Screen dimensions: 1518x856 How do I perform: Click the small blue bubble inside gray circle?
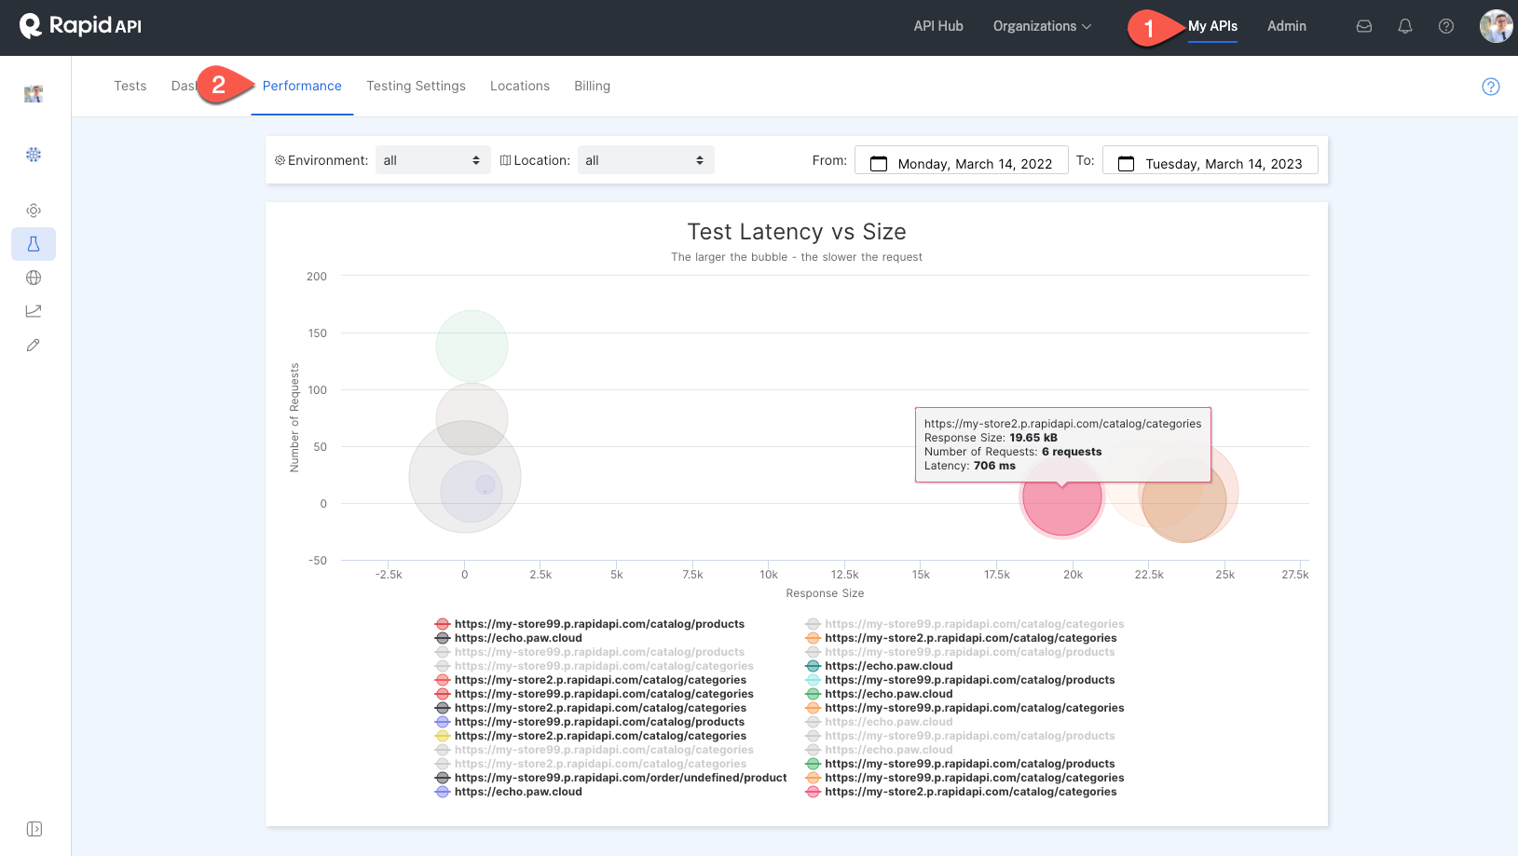(485, 484)
